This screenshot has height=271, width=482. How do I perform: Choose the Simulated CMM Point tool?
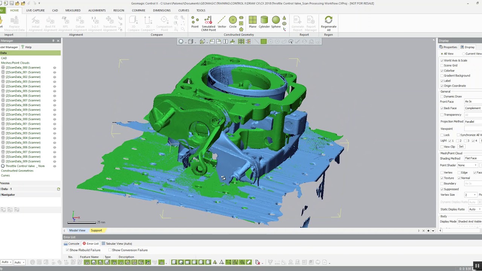click(x=208, y=23)
